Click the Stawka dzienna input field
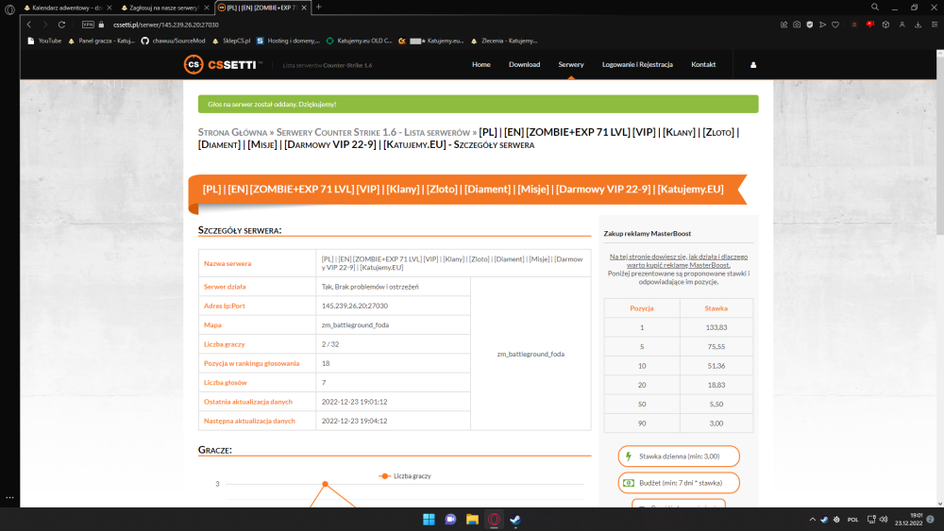Viewport: 944px width, 531px height. click(679, 456)
